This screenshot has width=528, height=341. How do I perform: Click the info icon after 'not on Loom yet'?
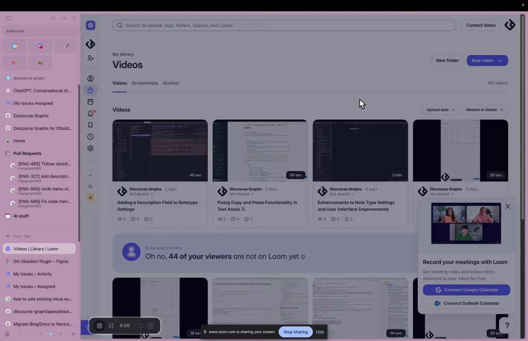[x=303, y=257]
